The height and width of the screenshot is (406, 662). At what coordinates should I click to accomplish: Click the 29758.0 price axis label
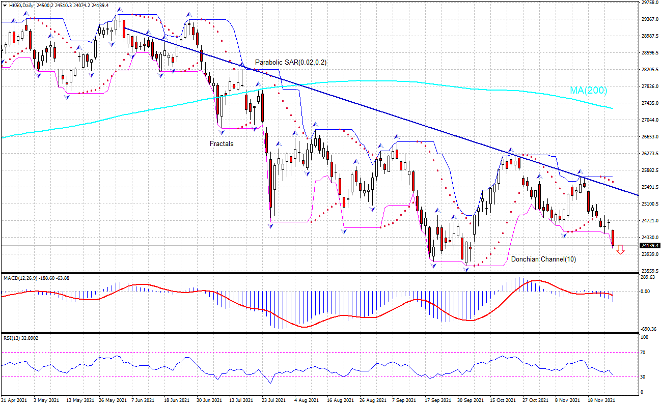tap(650, 3)
